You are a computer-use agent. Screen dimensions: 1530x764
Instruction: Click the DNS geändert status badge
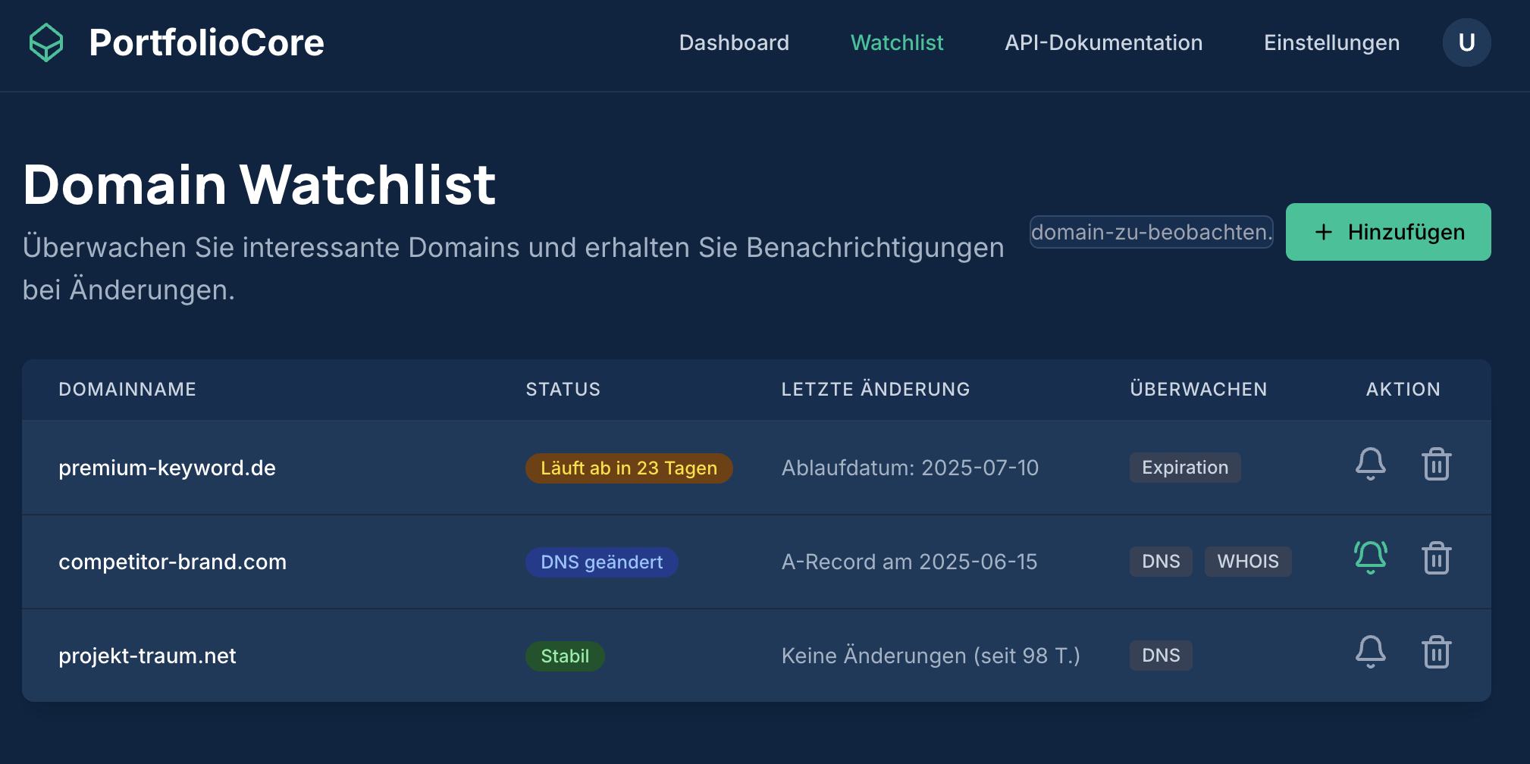coord(602,562)
